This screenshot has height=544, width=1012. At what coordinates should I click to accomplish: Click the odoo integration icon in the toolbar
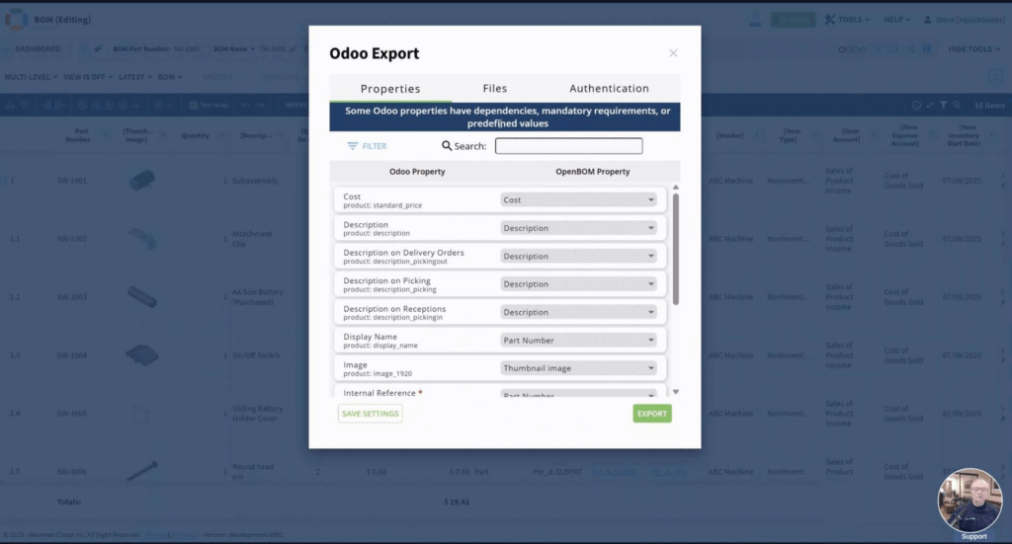pos(852,49)
